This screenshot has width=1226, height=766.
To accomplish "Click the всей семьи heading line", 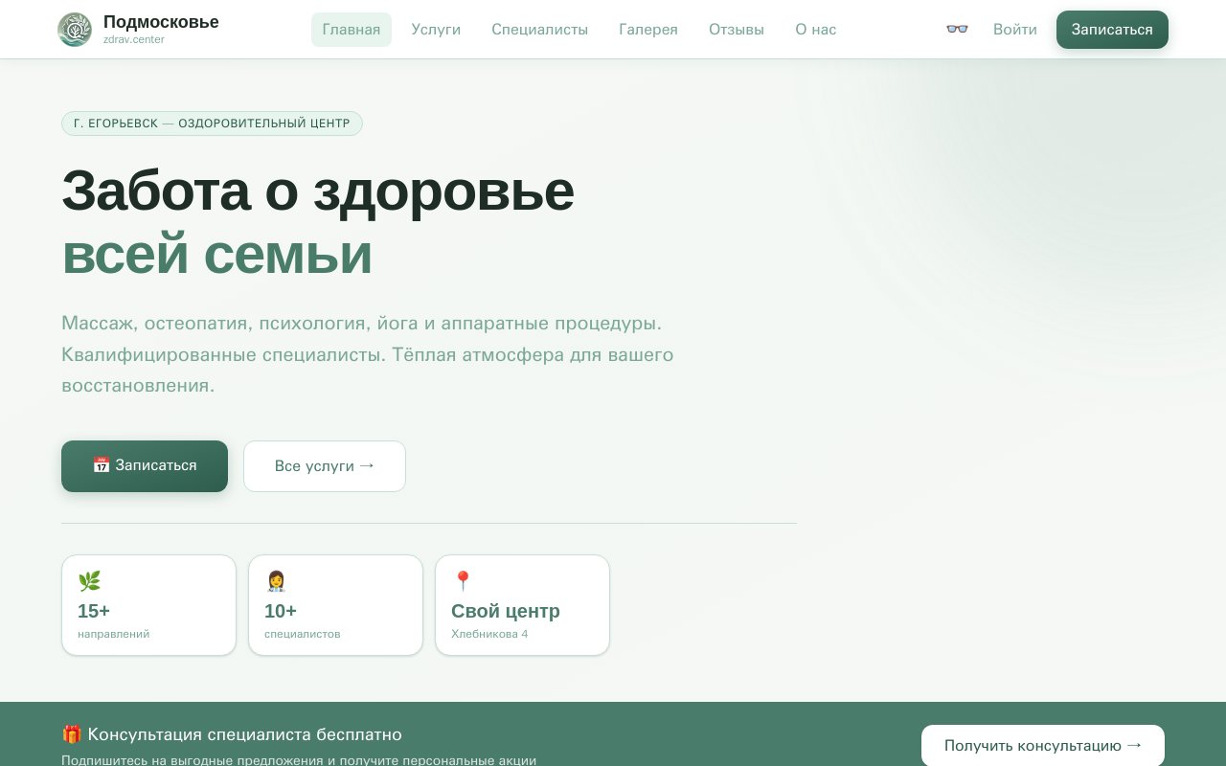I will [x=216, y=256].
